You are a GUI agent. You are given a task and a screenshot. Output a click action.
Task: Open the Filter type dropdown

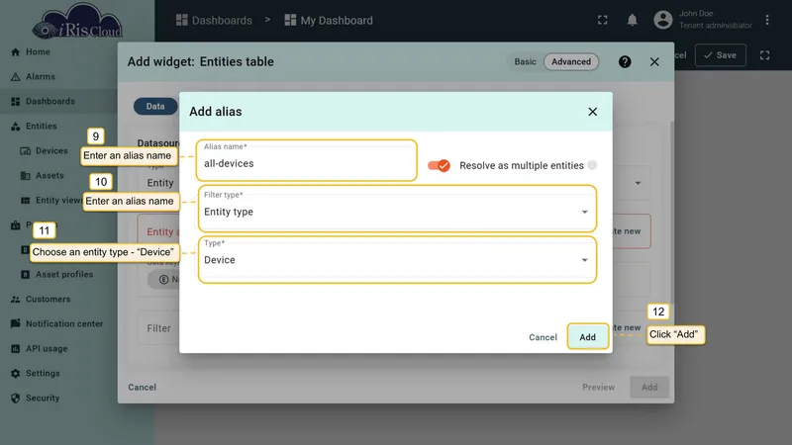point(397,209)
